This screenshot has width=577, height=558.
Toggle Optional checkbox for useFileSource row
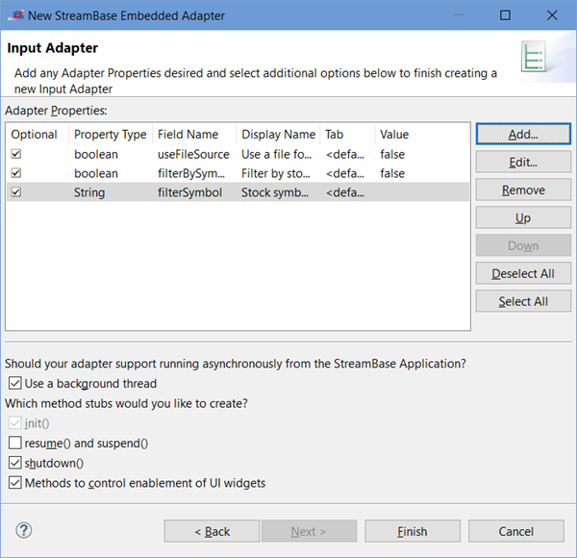(x=16, y=154)
